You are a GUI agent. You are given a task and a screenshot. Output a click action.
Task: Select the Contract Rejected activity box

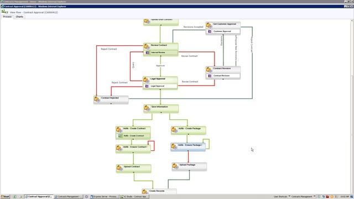tap(111, 100)
